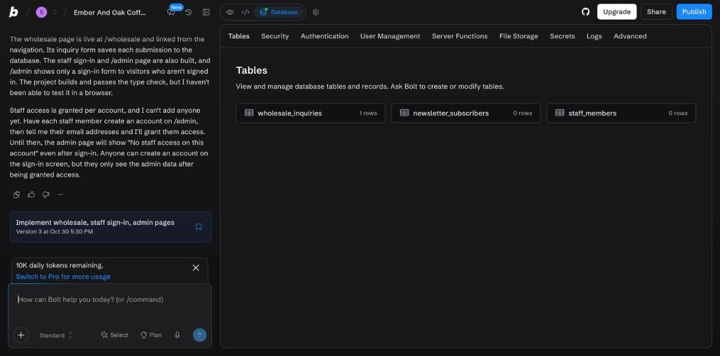Screen dimensions: 720x356
Task: Open the new chat icon
Action: (171, 12)
